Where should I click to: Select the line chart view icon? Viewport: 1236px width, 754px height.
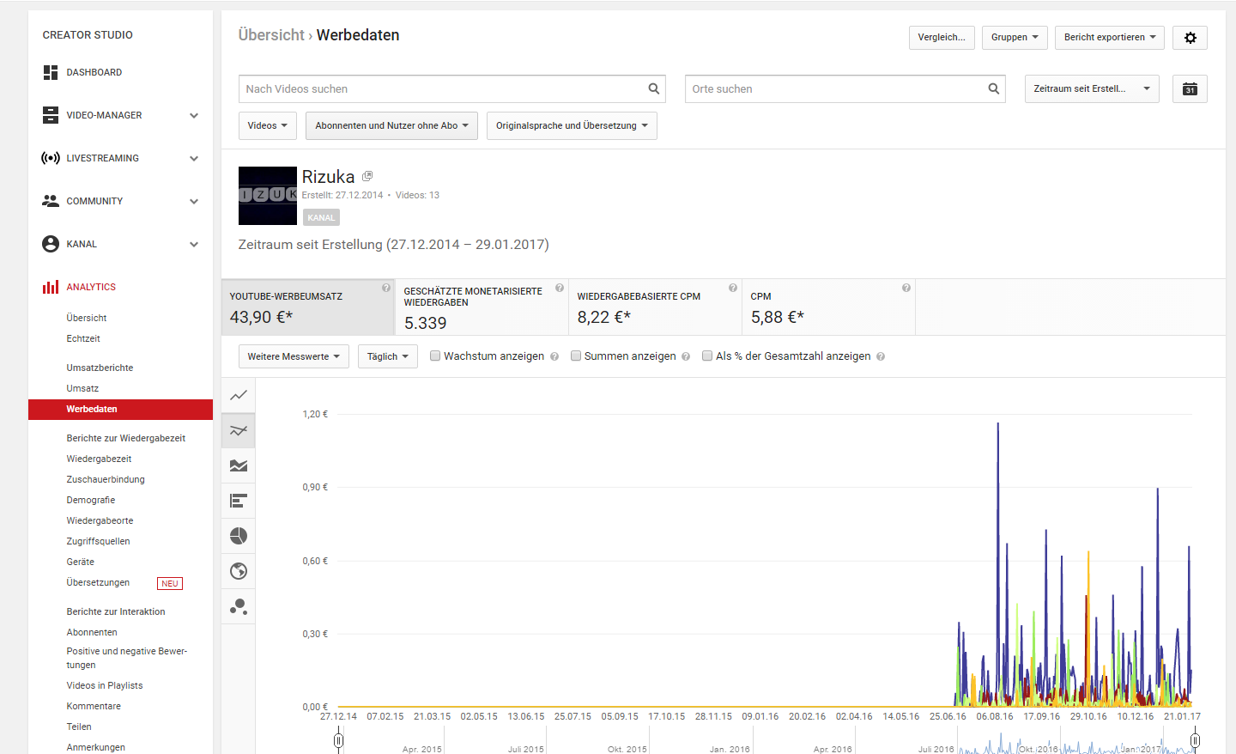239,395
